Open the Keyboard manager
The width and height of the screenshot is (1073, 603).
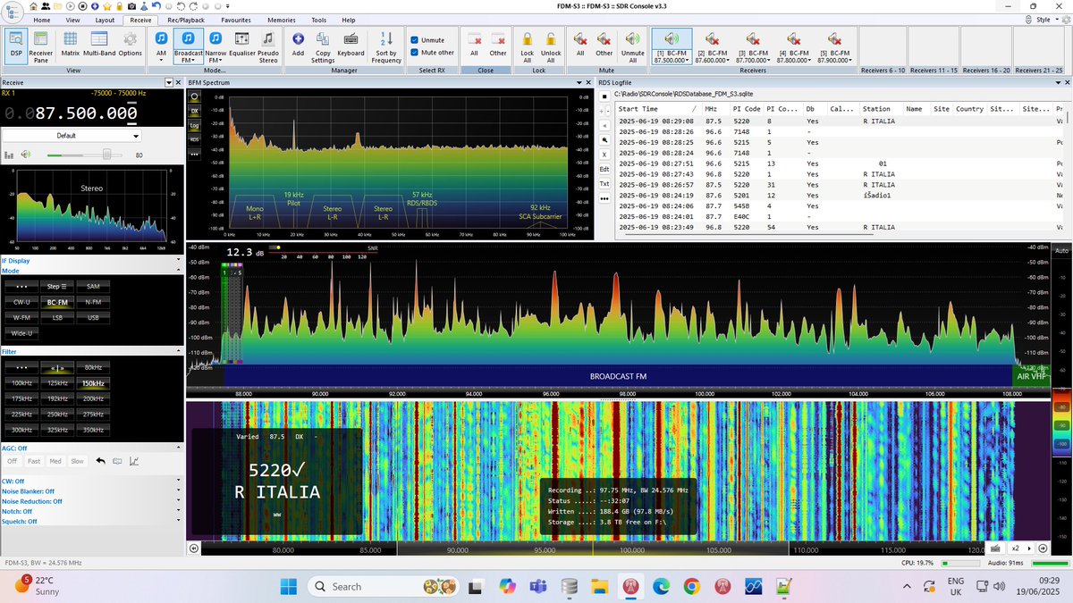coord(351,45)
